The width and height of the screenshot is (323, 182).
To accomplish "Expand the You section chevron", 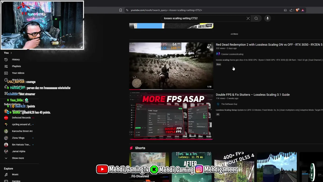I will [11, 53].
